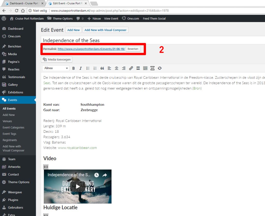Open the Media menu in the sidebar
The height and width of the screenshot is (216, 265).
point(18,54)
